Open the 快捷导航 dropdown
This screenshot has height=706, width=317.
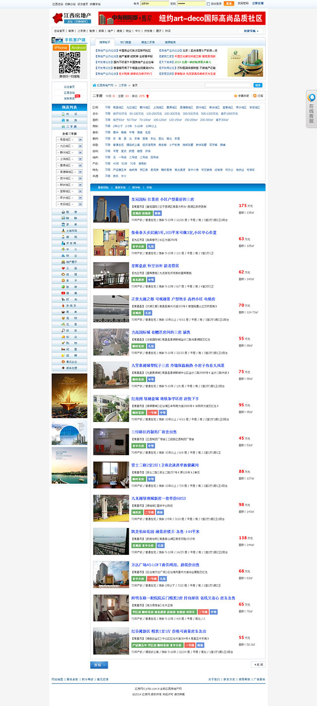[x=251, y=31]
